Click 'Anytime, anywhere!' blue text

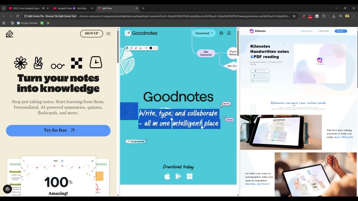click(257, 184)
